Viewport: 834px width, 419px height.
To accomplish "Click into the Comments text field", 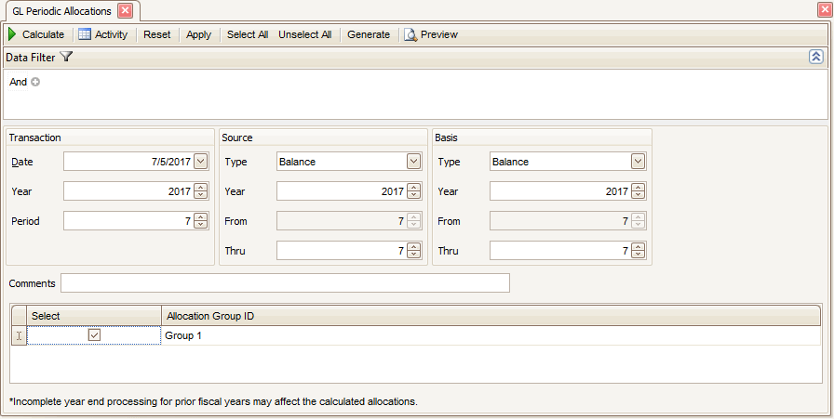I will click(x=285, y=282).
